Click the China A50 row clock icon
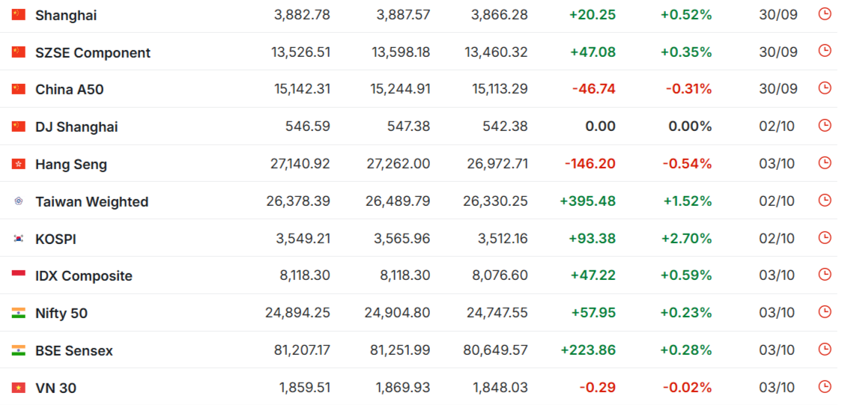 coord(825,88)
